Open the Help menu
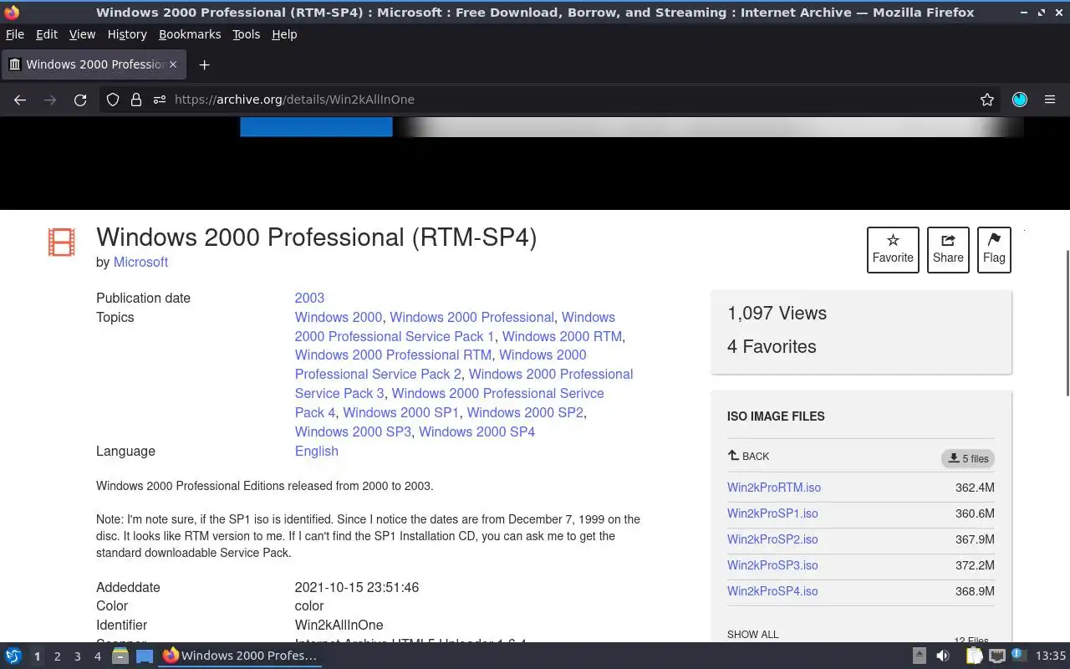 [284, 34]
